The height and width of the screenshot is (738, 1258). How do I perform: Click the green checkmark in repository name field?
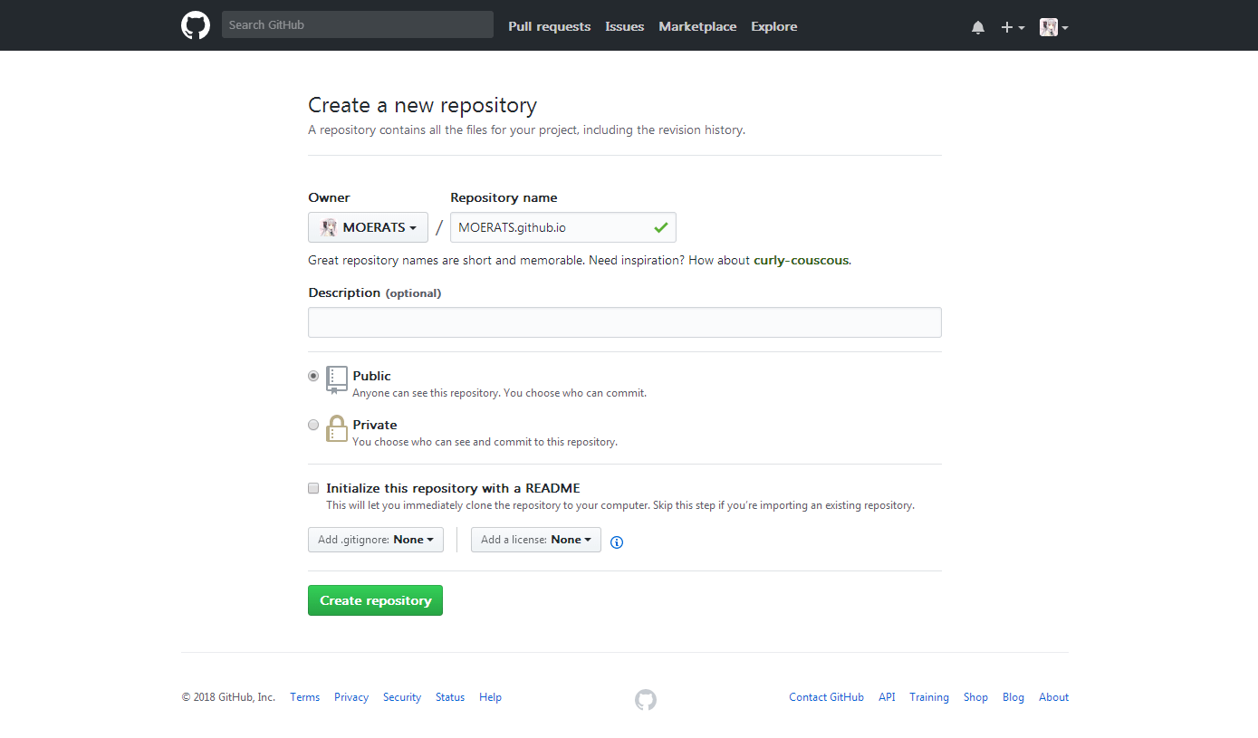(x=661, y=226)
